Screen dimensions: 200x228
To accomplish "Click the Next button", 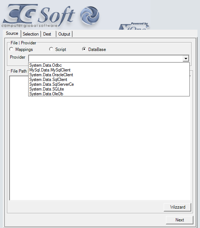I will tap(179, 220).
